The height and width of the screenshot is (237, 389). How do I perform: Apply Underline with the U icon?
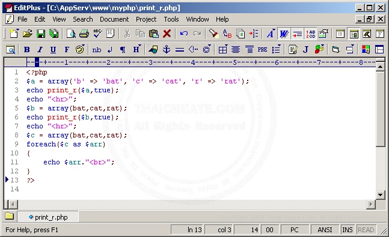tap(53, 50)
